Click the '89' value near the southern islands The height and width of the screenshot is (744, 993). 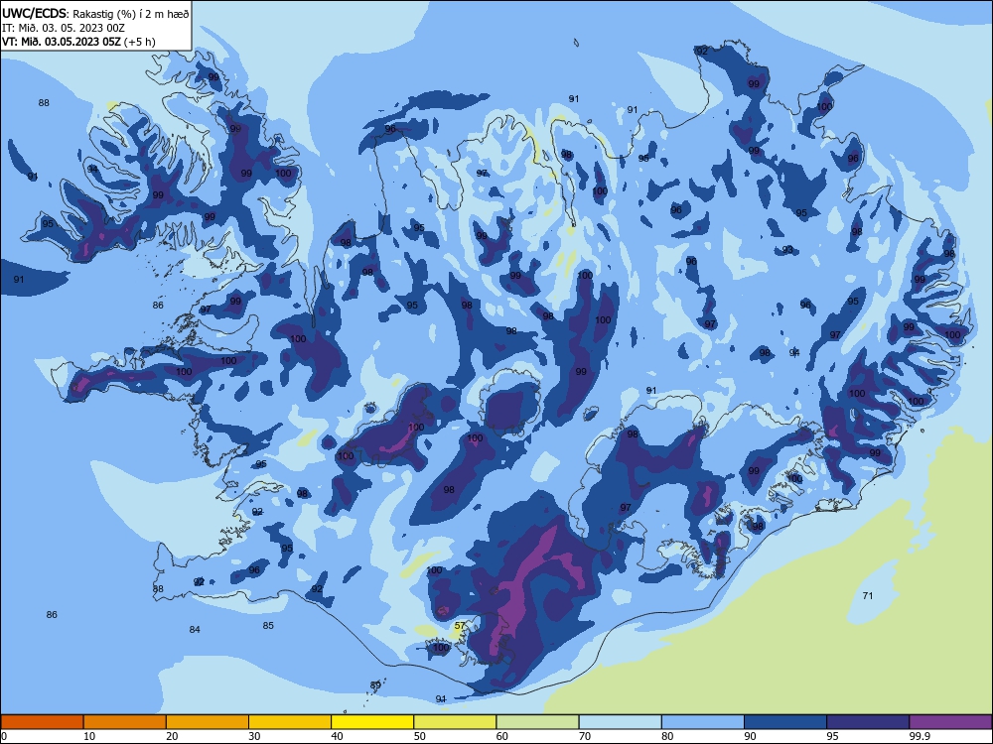pyautogui.click(x=375, y=685)
